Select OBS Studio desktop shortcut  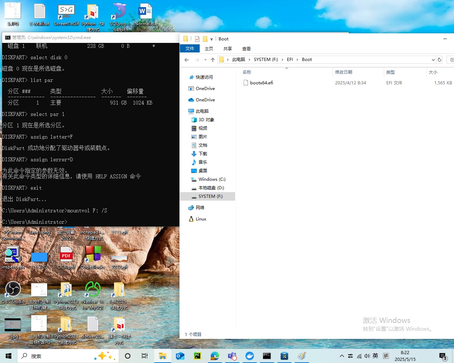click(13, 293)
